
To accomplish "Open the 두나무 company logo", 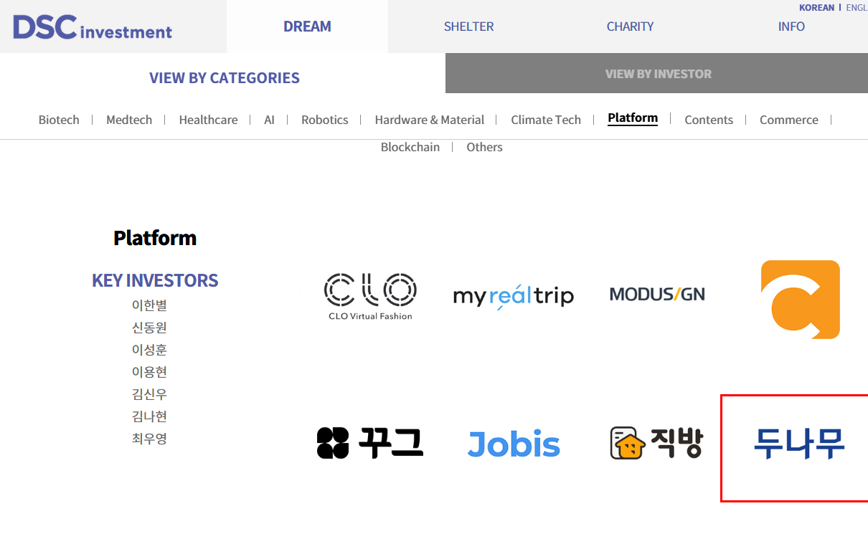I will point(799,443).
